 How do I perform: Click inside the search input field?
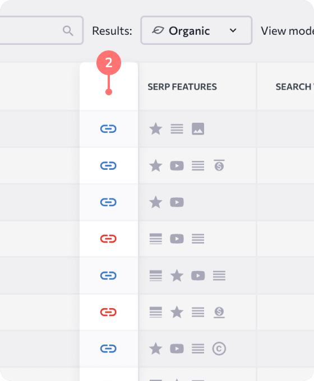coord(41,30)
